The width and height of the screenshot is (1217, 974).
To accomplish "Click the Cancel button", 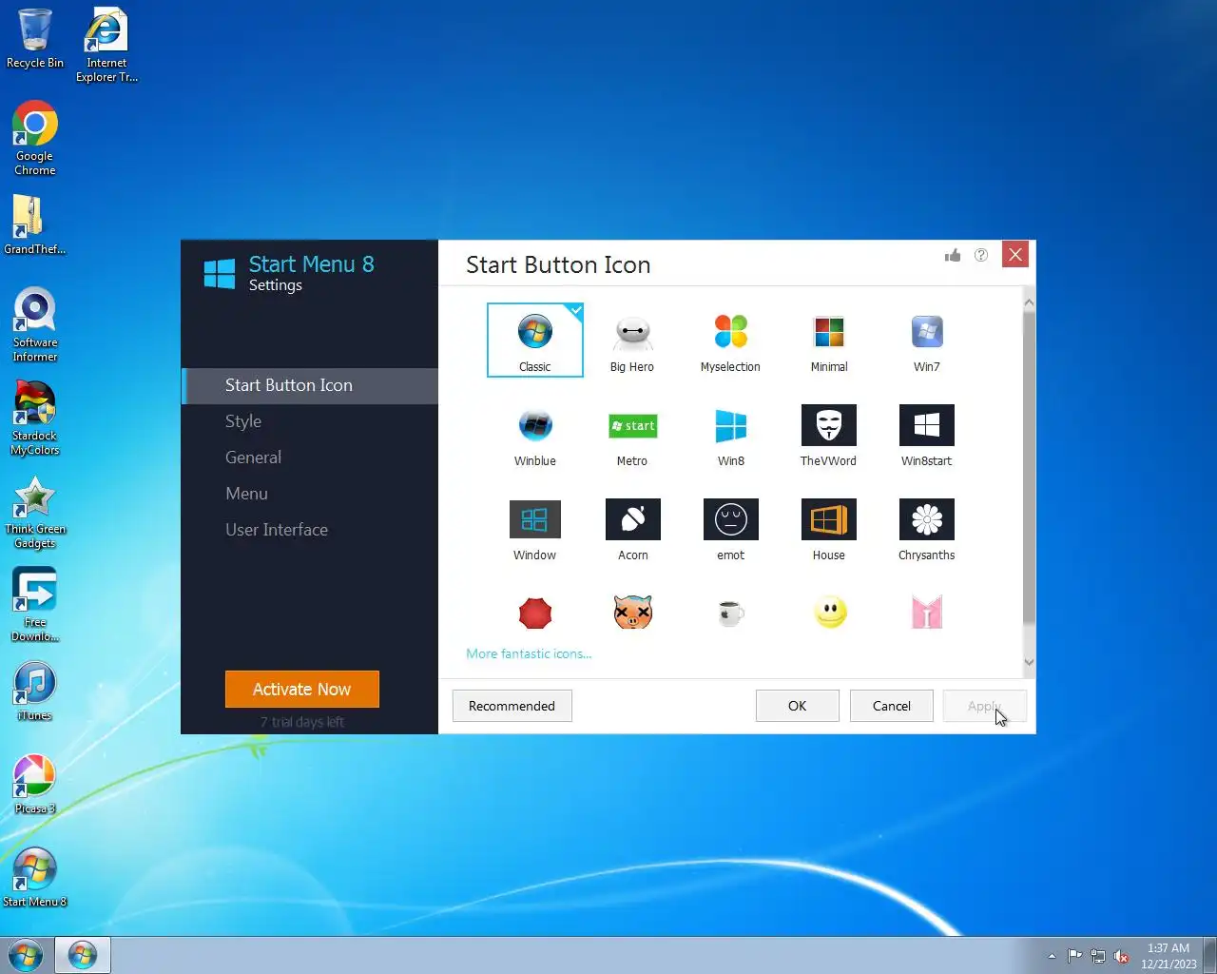I will click(891, 706).
